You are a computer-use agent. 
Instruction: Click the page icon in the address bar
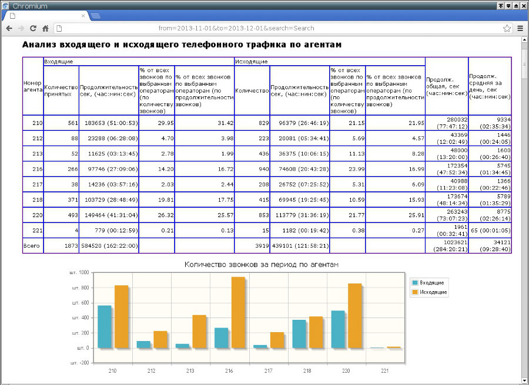(59, 28)
